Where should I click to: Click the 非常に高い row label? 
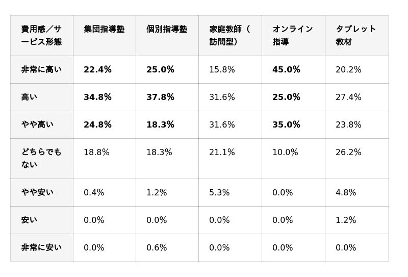pyautogui.click(x=41, y=70)
